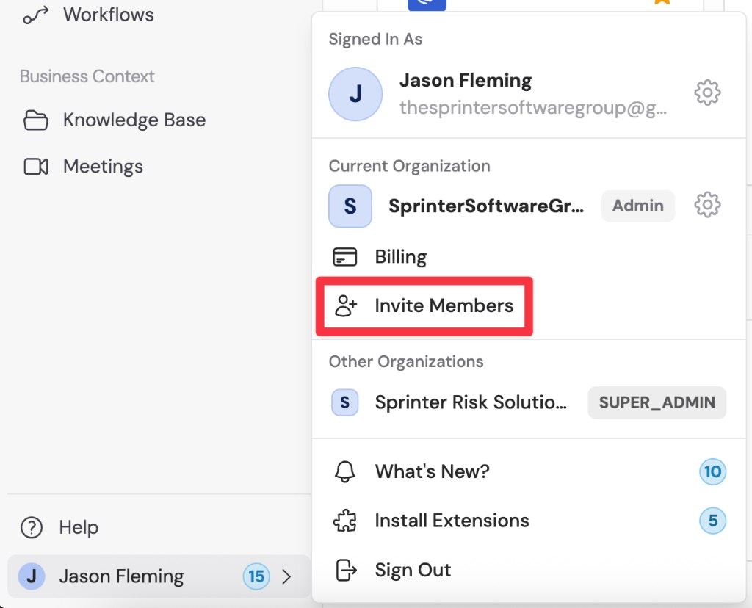Select the Meetings camera icon
The image size is (752, 608).
(x=37, y=166)
